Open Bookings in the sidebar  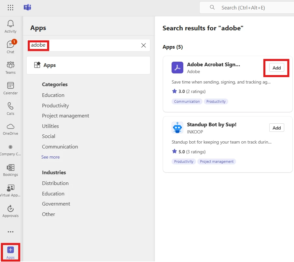point(10,170)
